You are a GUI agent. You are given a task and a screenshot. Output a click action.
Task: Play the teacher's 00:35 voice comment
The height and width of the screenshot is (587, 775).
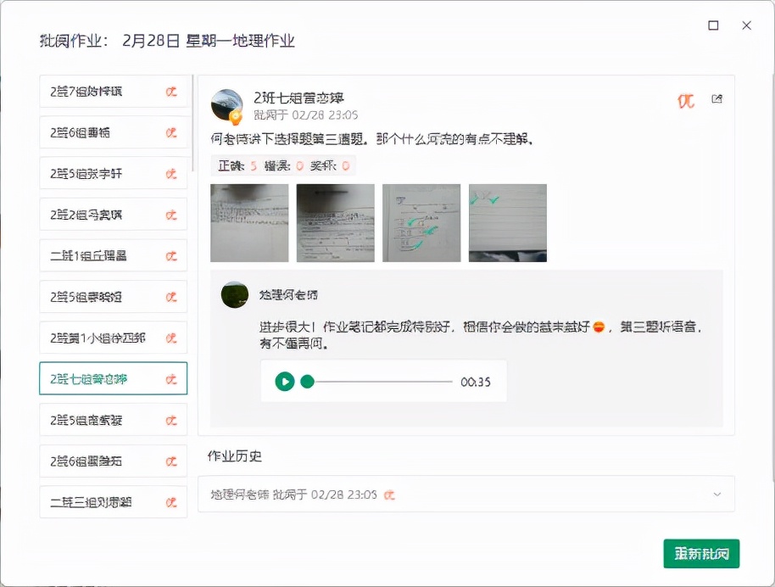[x=284, y=382]
